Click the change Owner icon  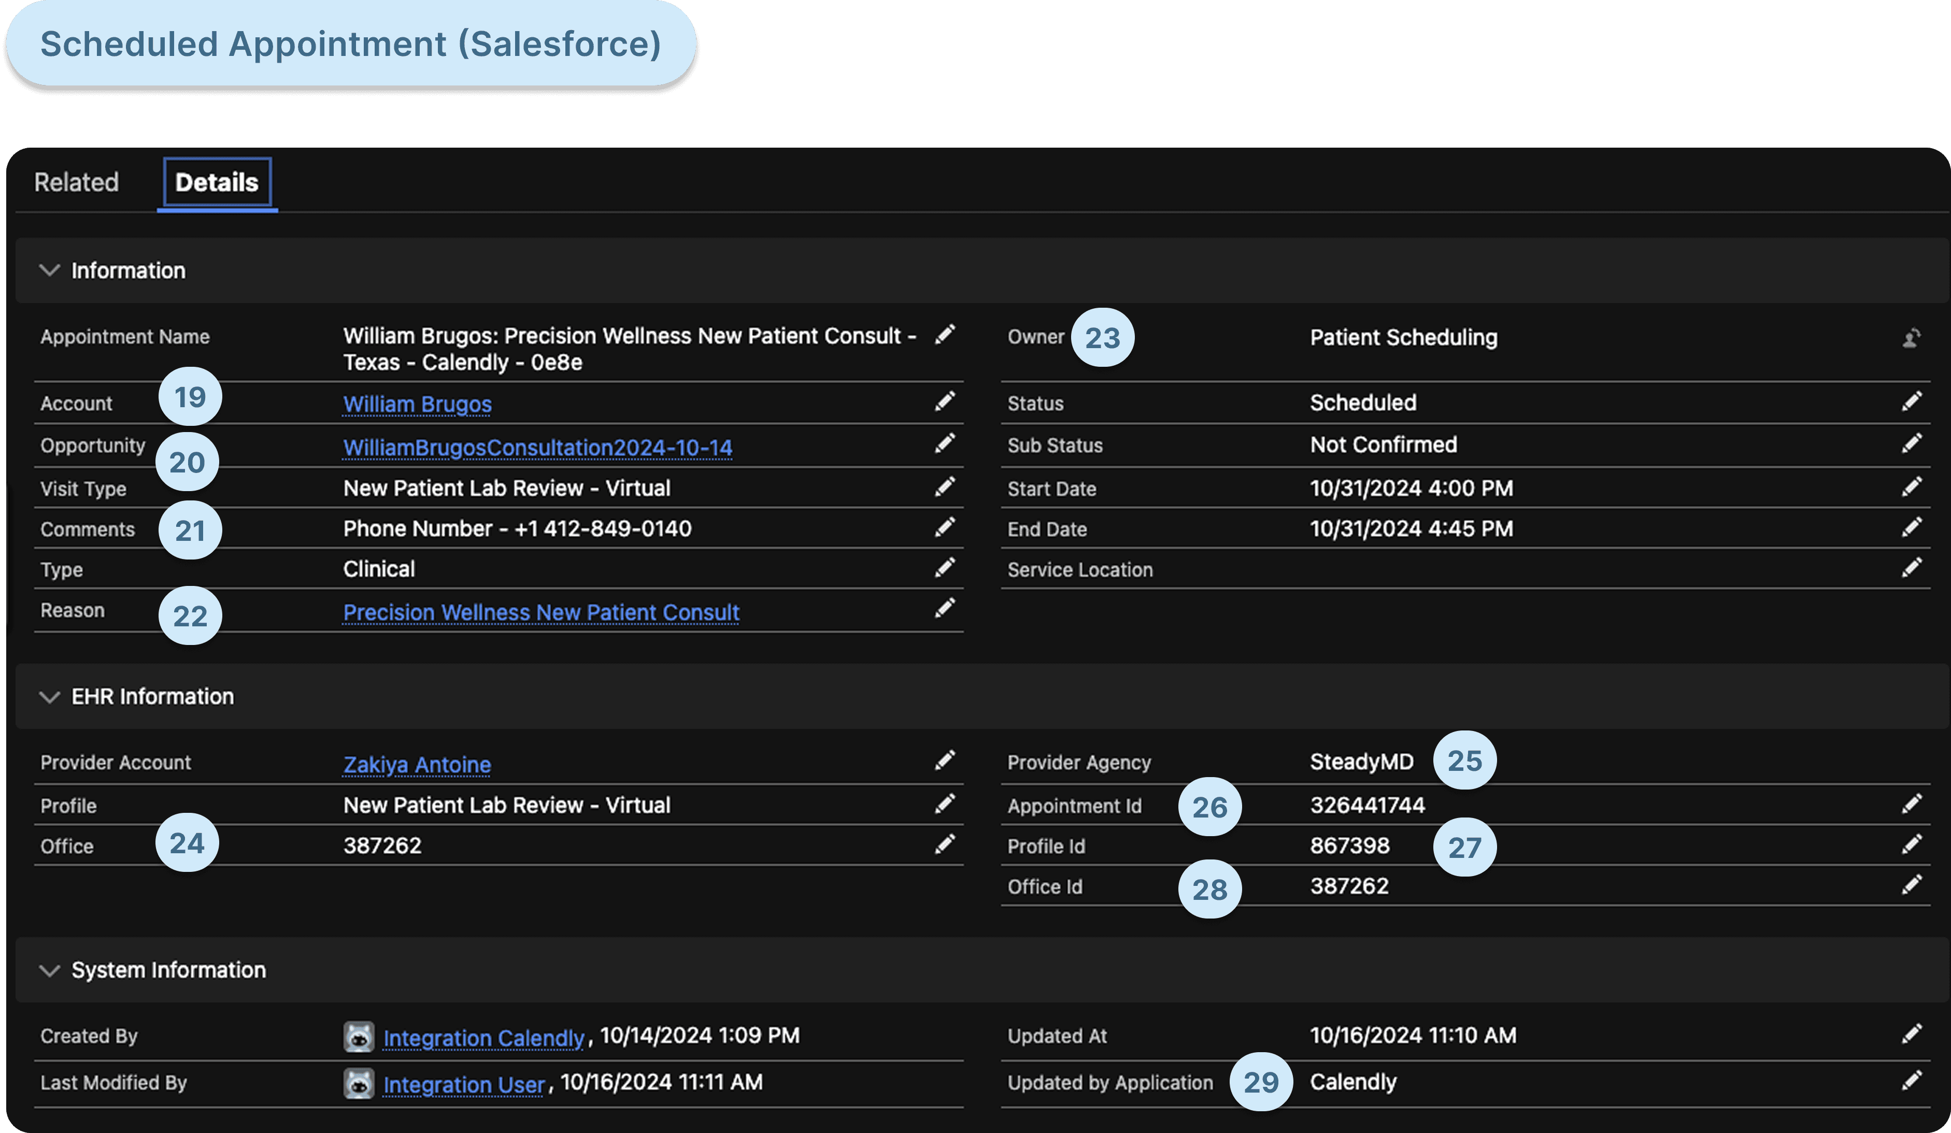click(x=1911, y=338)
